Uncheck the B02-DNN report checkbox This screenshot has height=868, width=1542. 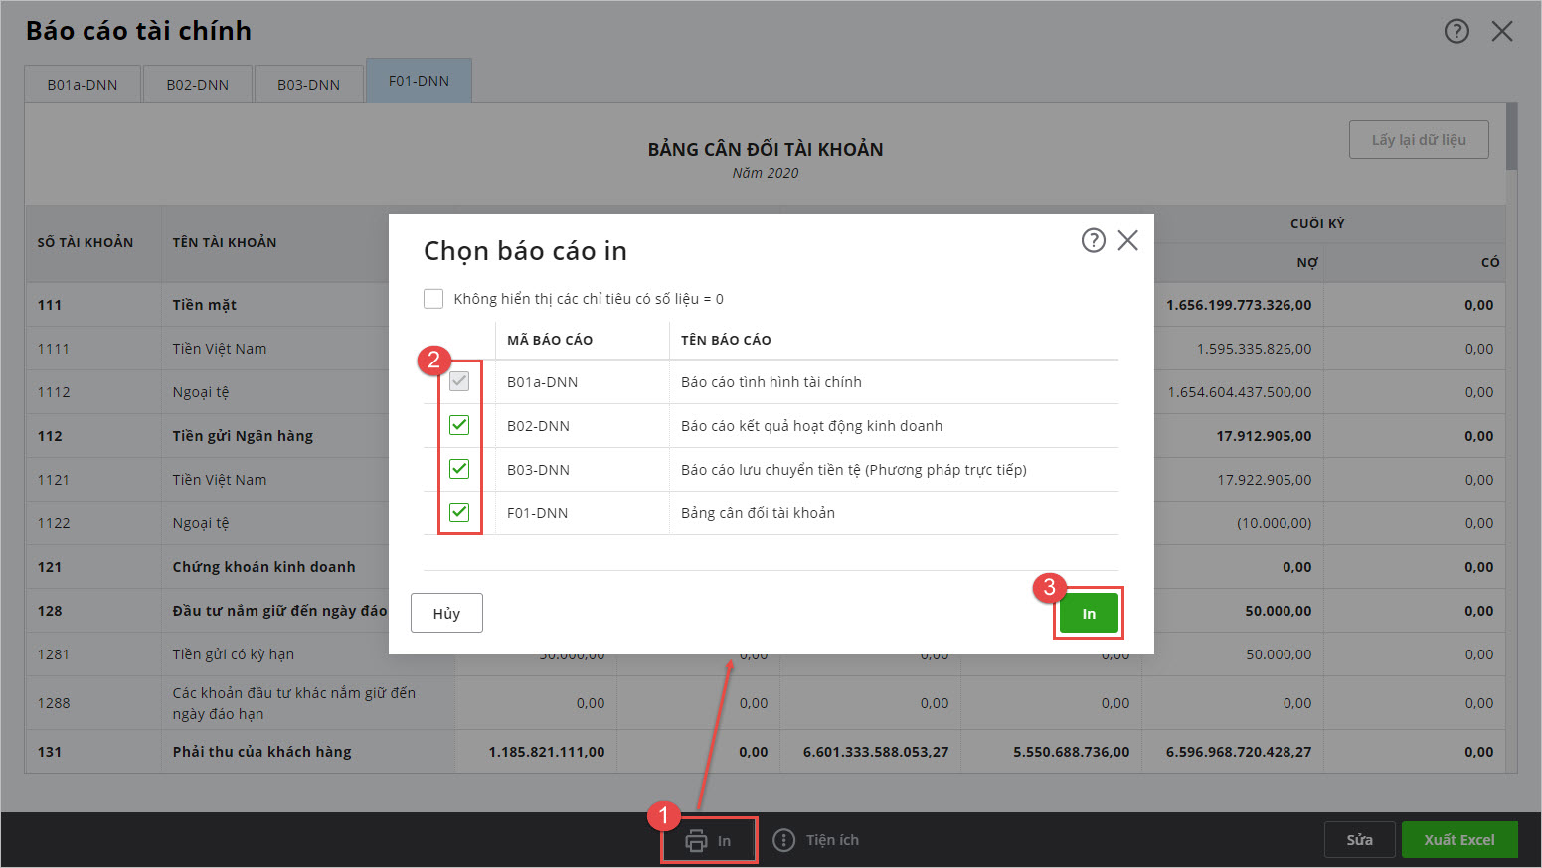point(459,425)
